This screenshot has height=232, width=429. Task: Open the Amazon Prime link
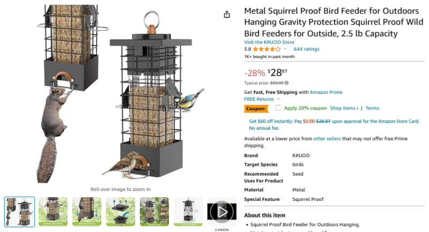click(326, 92)
